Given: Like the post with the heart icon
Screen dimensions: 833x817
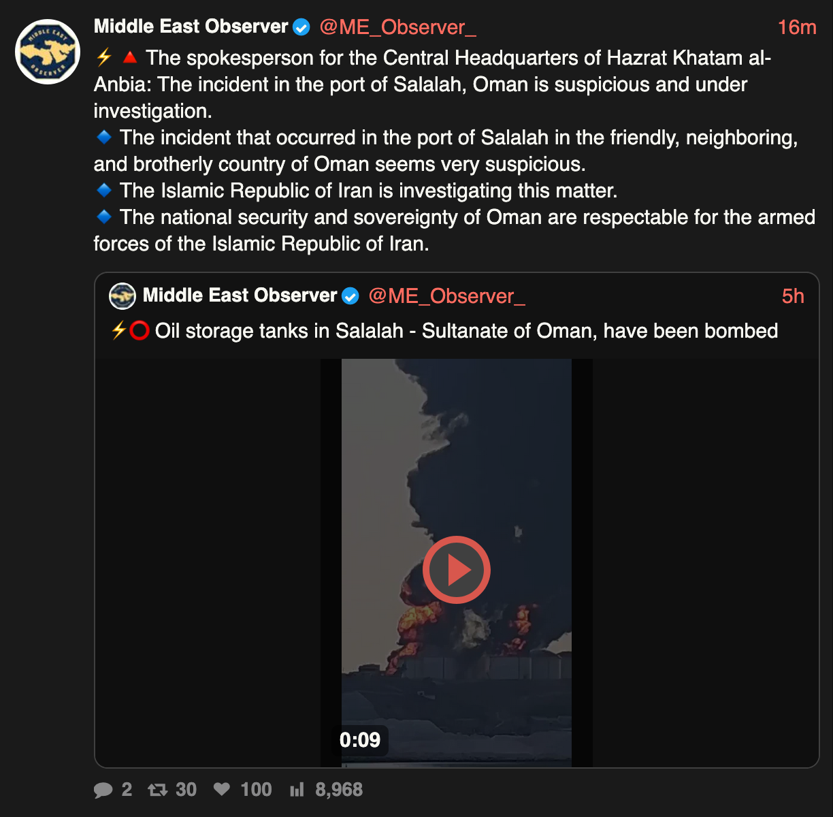Looking at the screenshot, I should 222,790.
